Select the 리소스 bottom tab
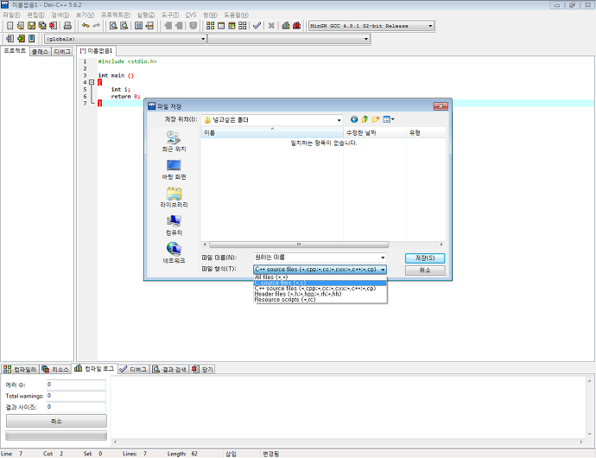Screen dimensions: 596x458 pos(55,369)
